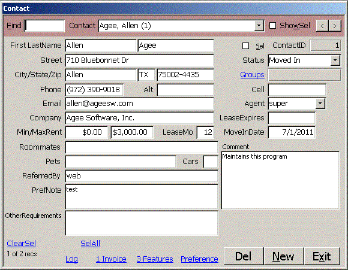Viewport: 348px width, 270px height.
Task: Open the 3 Features link
Action: pyautogui.click(x=155, y=259)
